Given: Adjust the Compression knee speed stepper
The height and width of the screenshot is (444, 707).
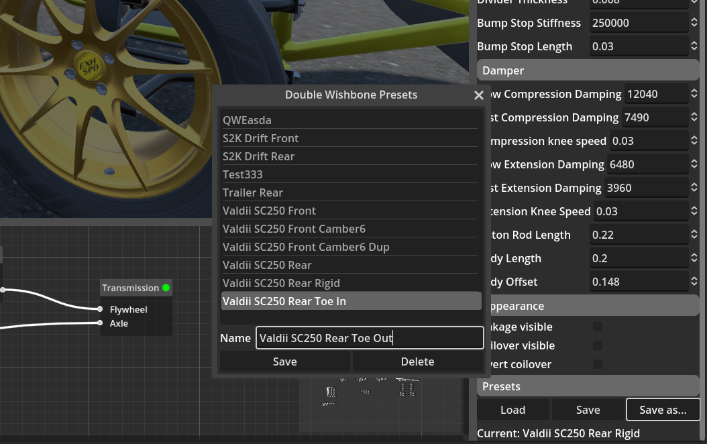Looking at the screenshot, I should [x=694, y=141].
